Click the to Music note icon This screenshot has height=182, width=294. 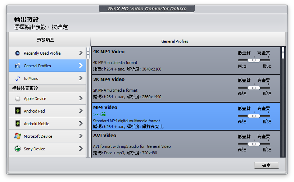coord(18,78)
